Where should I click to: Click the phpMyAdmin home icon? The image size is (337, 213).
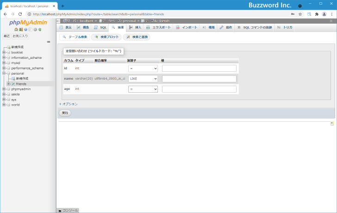(x=15, y=30)
